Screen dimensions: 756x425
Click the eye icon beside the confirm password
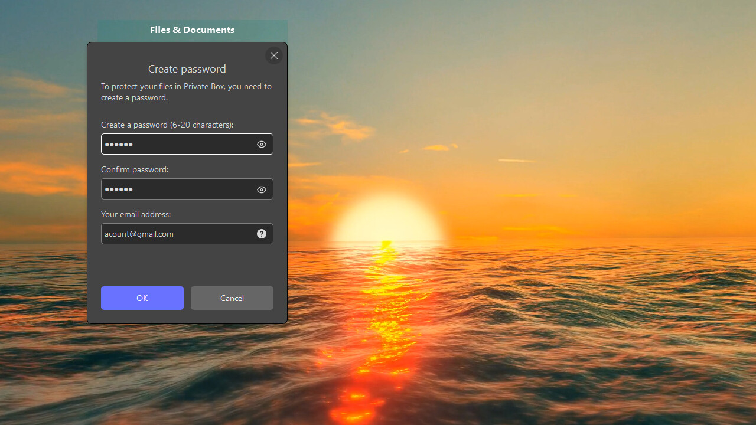point(261,189)
